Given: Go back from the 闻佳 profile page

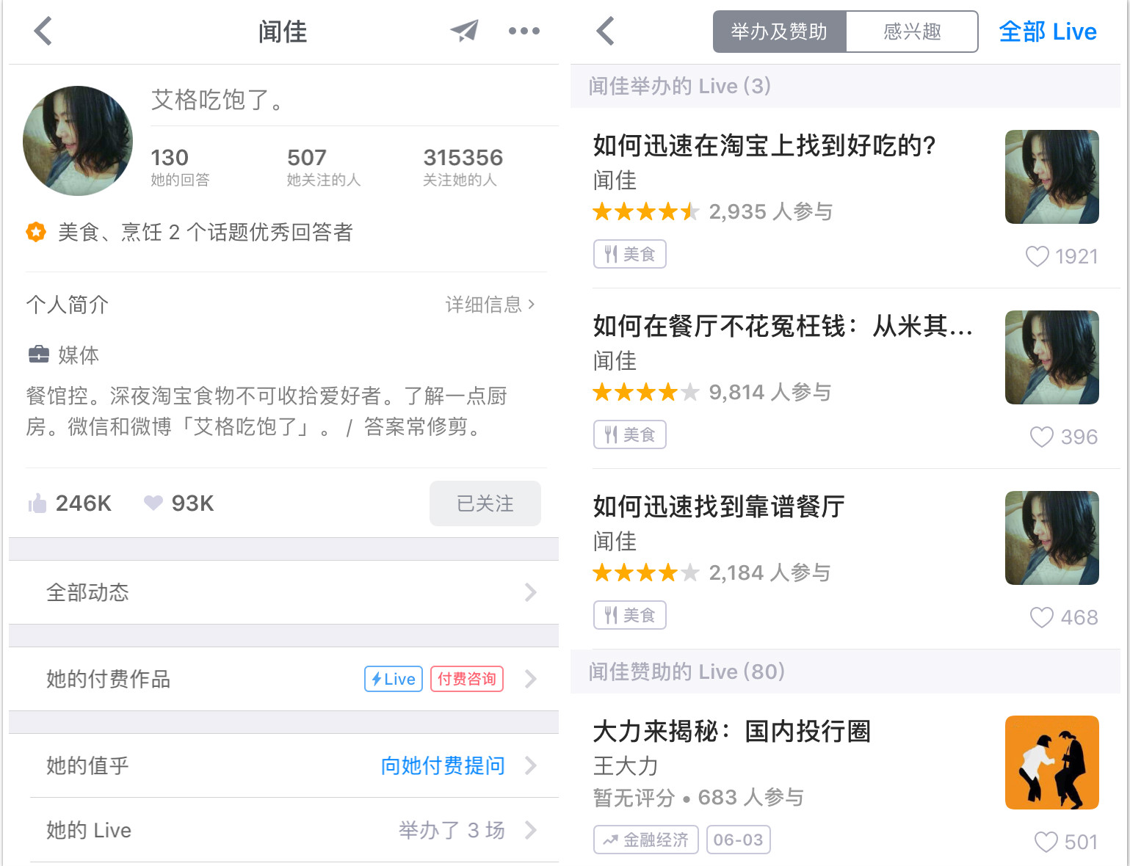Looking at the screenshot, I should [x=43, y=31].
